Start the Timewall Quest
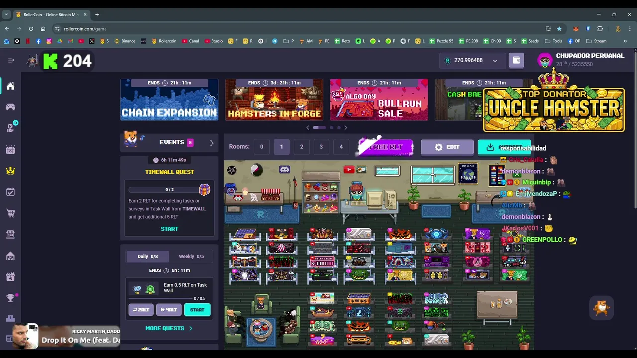This screenshot has height=358, width=637. tap(169, 229)
